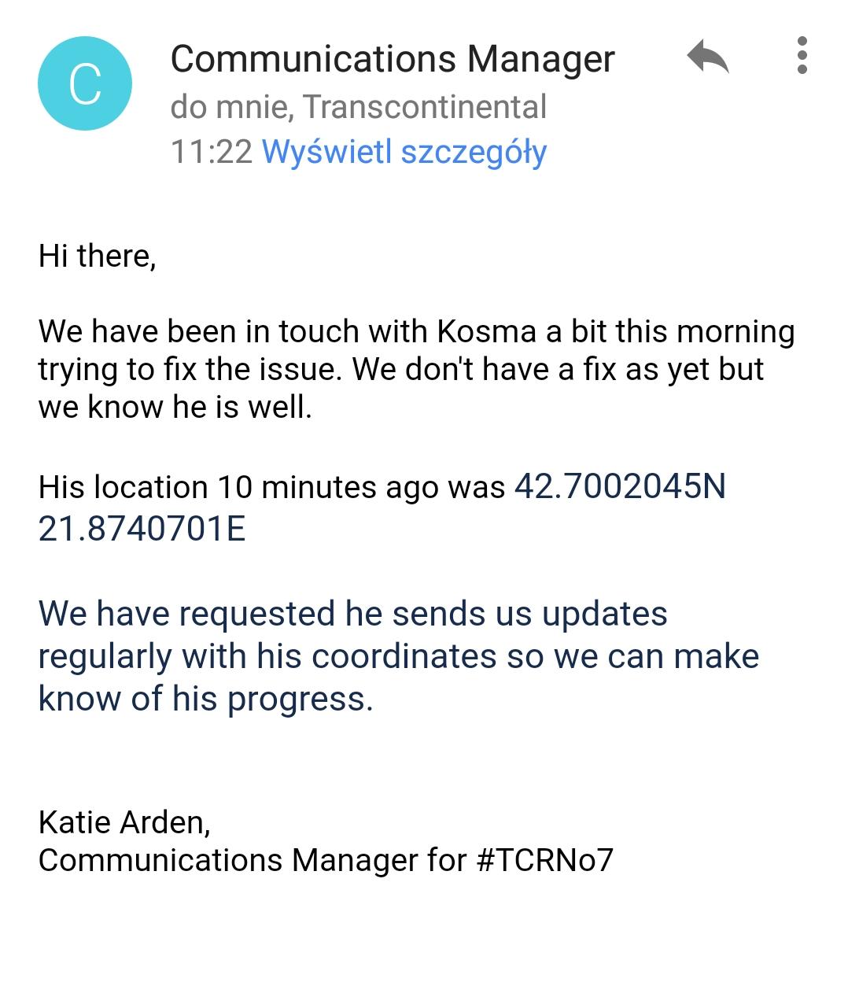This screenshot has width=848, height=982.
Task: Tap the we know he is well line
Action: click(x=175, y=407)
